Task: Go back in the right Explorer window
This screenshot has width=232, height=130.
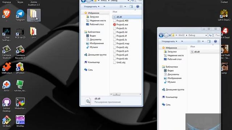Action: [161, 35]
